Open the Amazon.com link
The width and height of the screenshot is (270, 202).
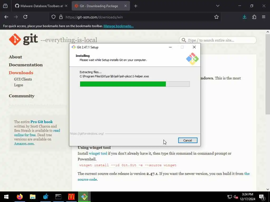24,144
